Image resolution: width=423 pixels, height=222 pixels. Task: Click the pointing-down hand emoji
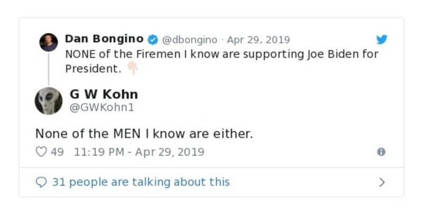coord(132,69)
